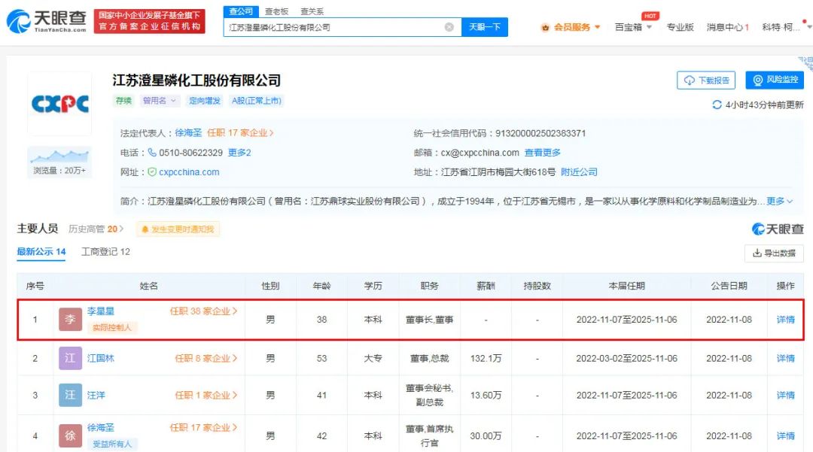Click the 公告日期 column header
Viewport: 813px width, 452px height.
729,286
